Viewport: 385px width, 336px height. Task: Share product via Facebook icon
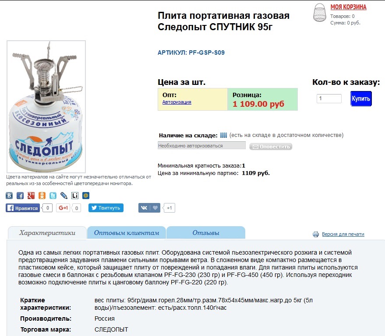pos(20,196)
